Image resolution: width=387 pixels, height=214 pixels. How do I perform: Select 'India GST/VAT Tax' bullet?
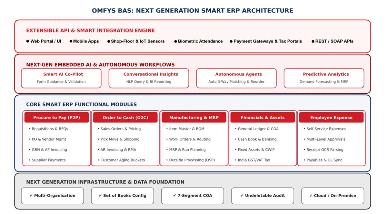click(252, 160)
